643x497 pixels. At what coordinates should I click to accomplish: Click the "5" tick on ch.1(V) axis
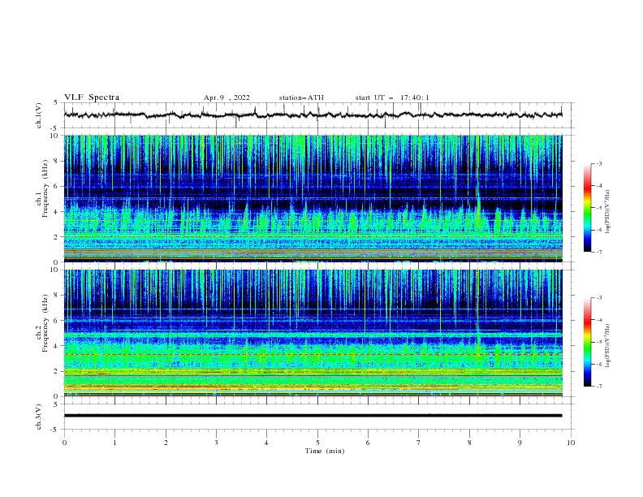[x=56, y=103]
